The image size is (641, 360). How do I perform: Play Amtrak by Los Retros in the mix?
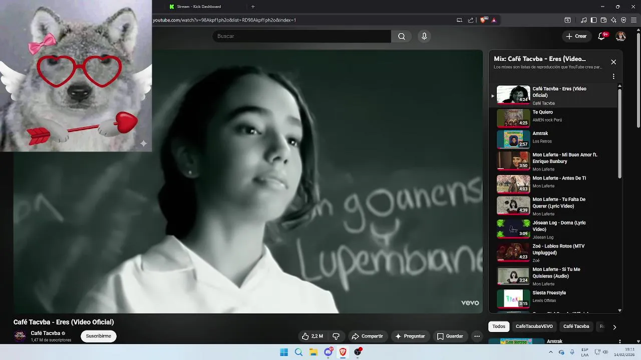(x=553, y=139)
